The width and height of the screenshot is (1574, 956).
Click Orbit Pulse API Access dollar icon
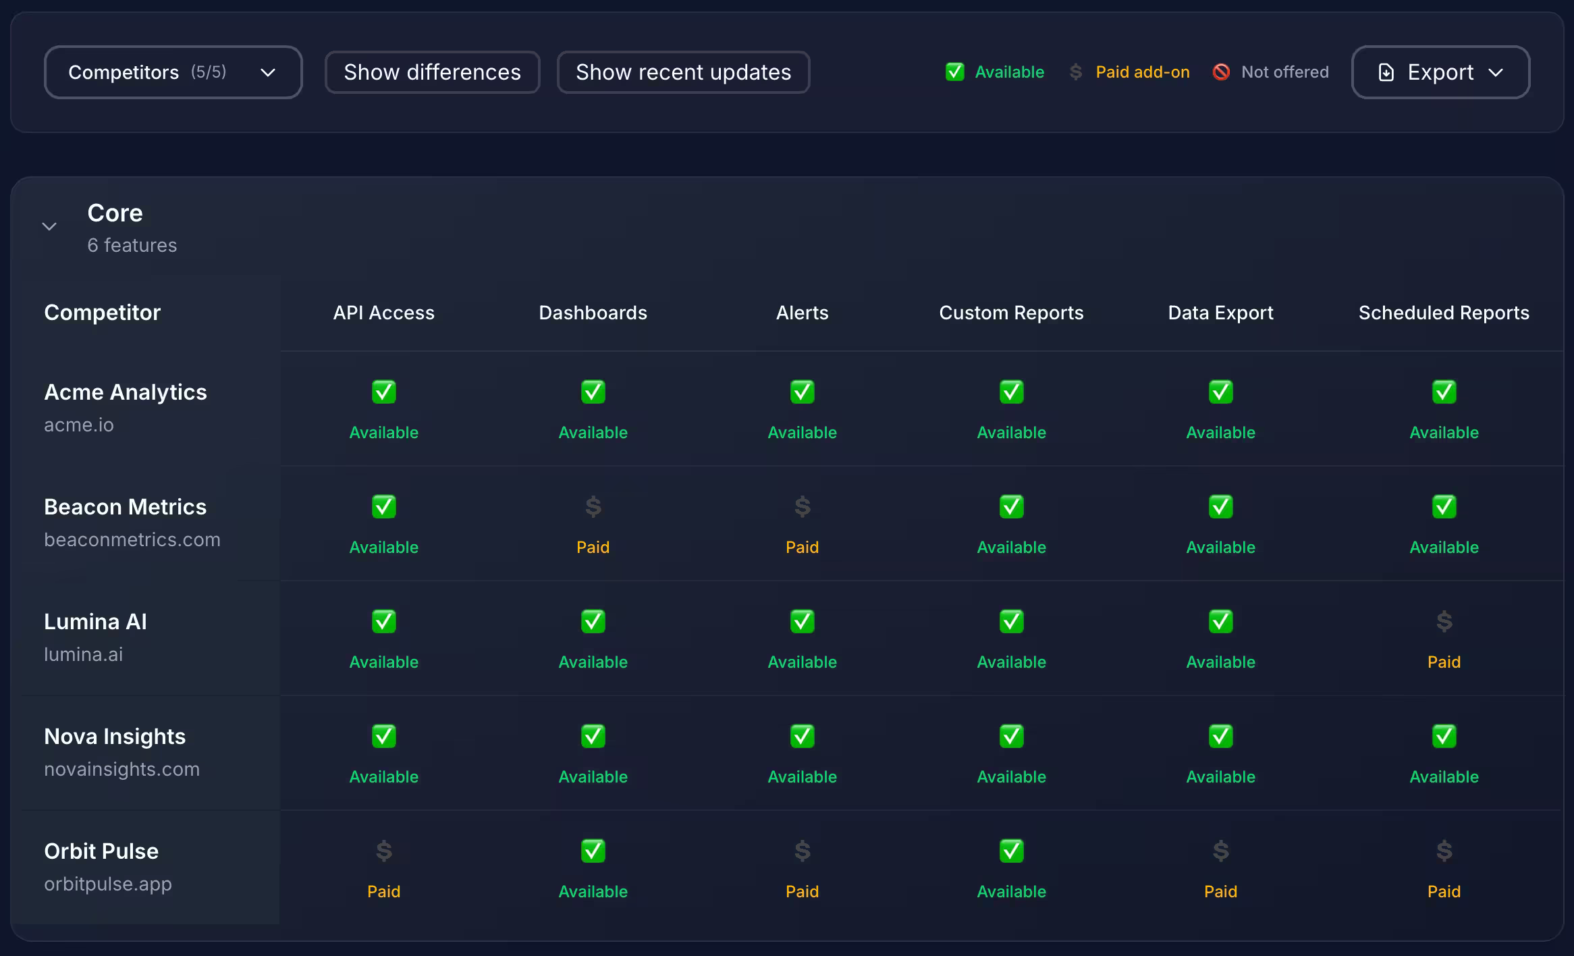(x=383, y=851)
